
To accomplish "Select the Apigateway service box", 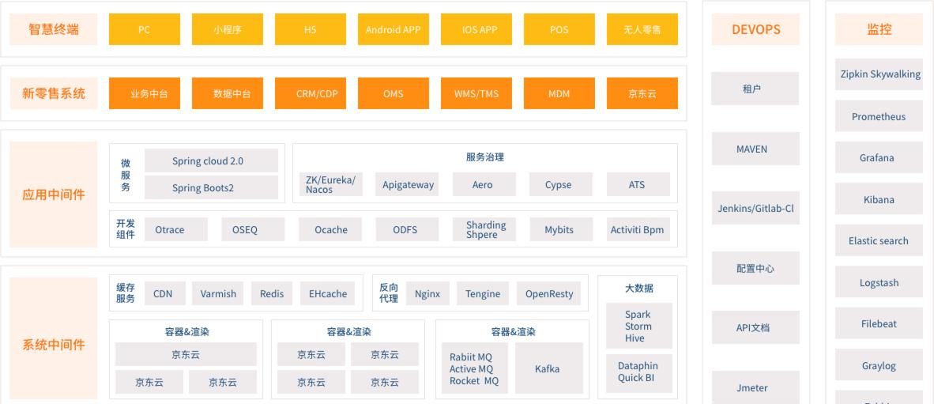I will pos(408,185).
